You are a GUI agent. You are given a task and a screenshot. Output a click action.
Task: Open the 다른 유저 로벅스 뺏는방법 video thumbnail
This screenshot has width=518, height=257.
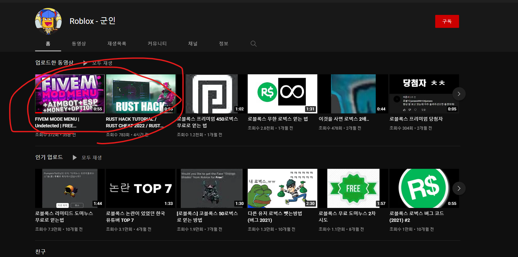283,188
